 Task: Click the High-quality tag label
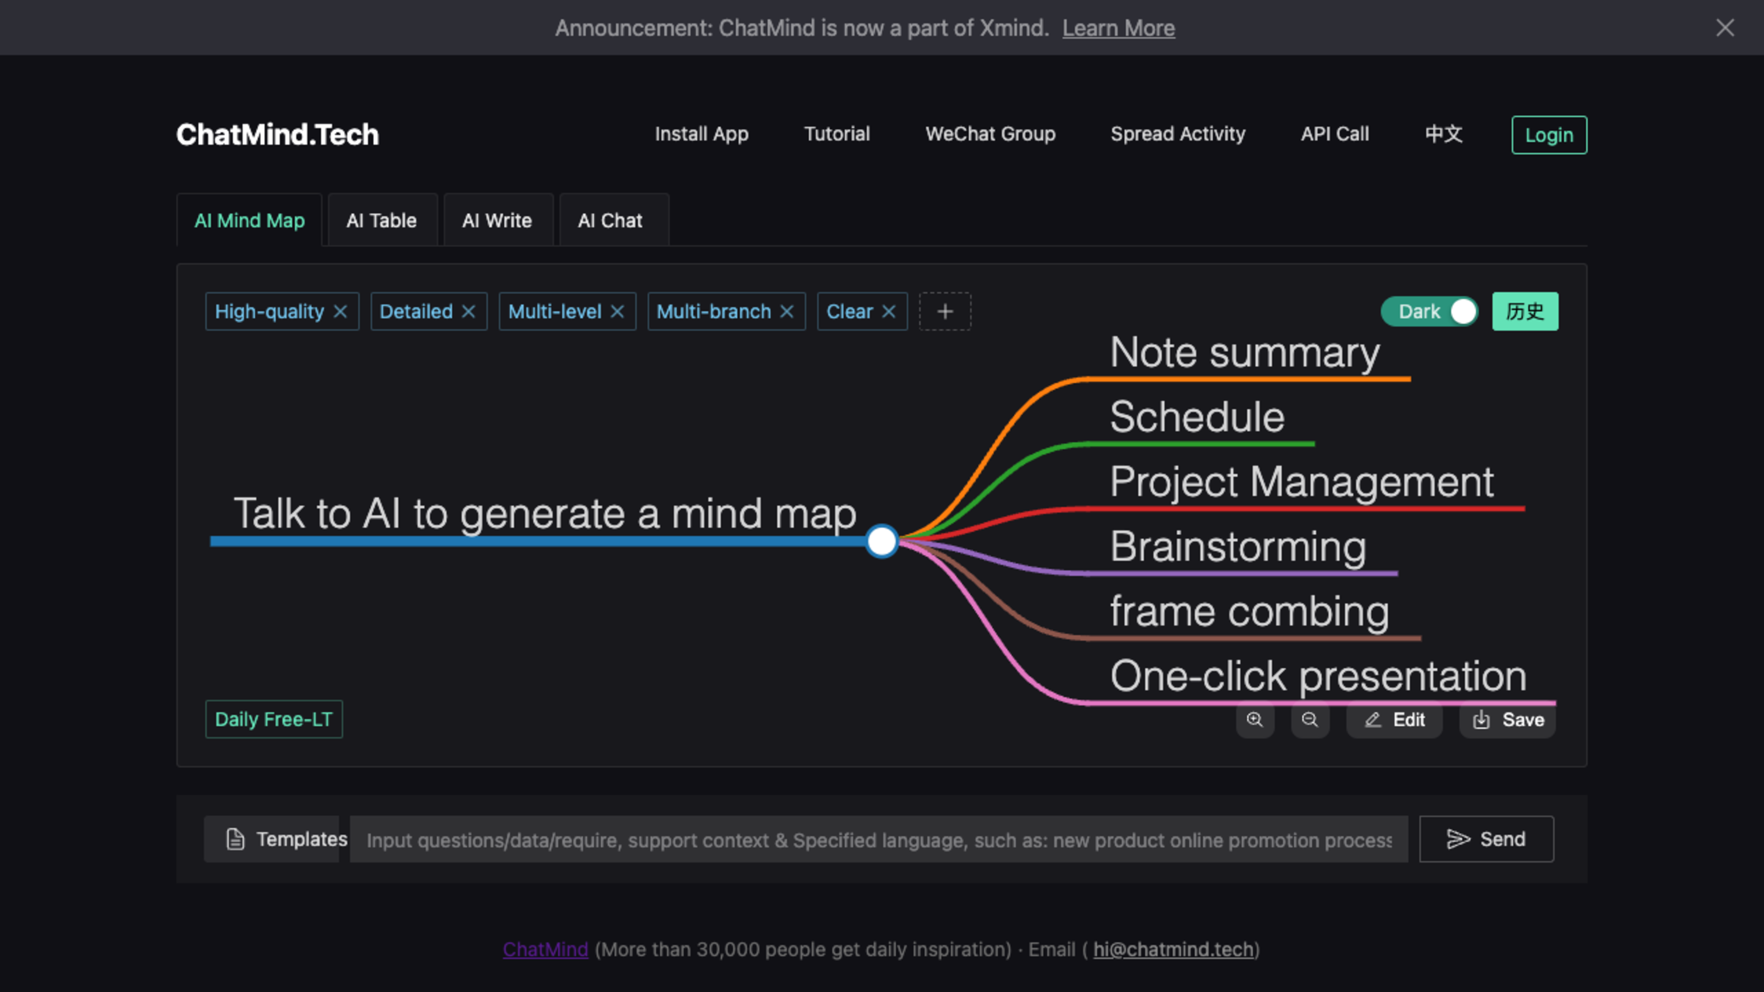click(x=269, y=311)
